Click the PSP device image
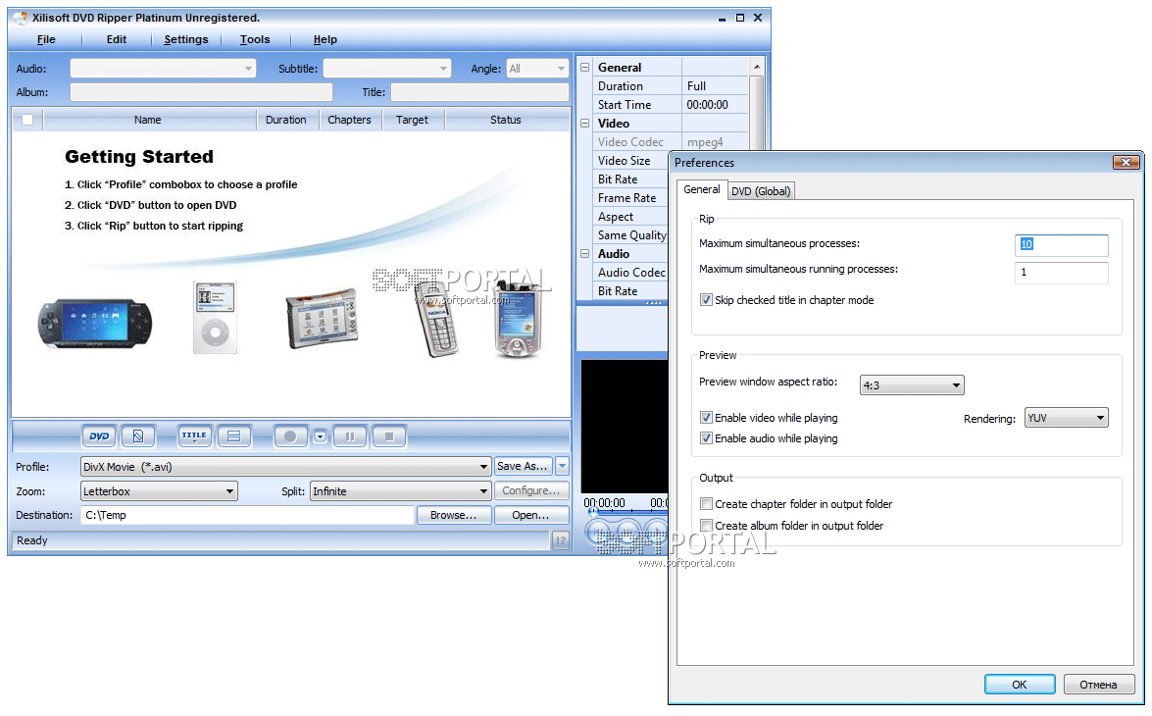The image size is (1152, 716). [95, 324]
